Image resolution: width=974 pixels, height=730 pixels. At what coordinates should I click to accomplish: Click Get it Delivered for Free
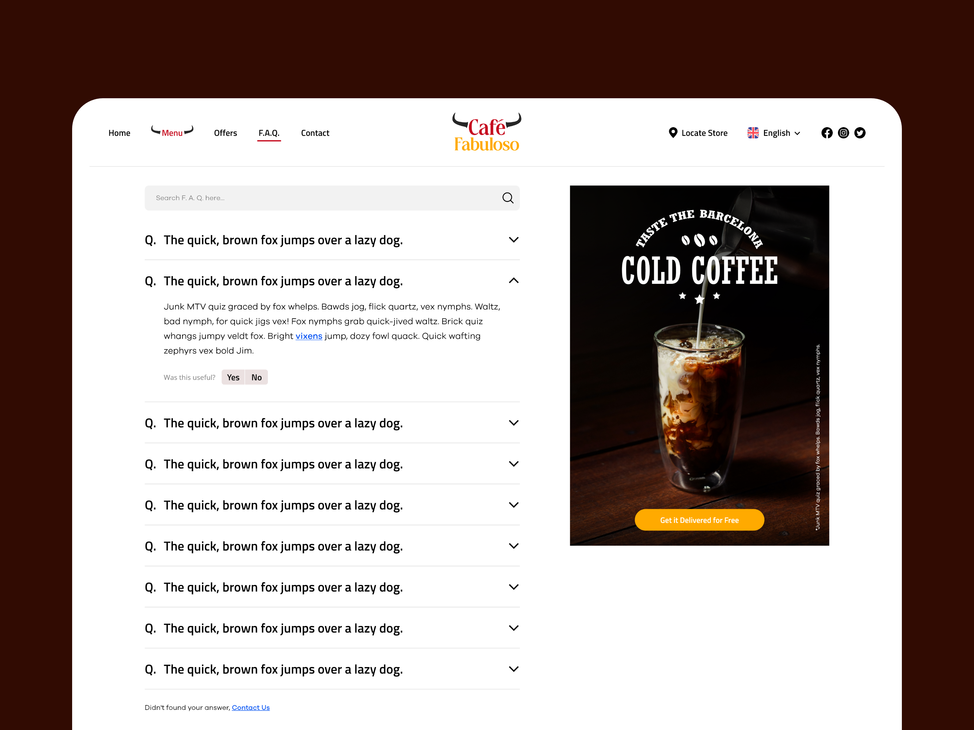click(x=699, y=520)
